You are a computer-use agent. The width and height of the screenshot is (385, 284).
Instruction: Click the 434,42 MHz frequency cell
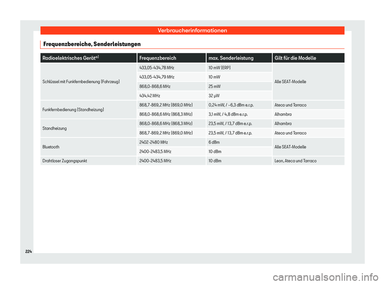(150, 96)
